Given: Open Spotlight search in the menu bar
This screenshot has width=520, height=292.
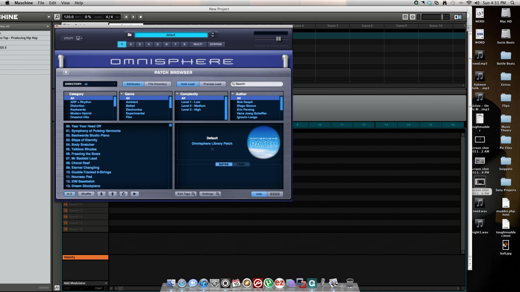Looking at the screenshot, I should tap(512, 3).
